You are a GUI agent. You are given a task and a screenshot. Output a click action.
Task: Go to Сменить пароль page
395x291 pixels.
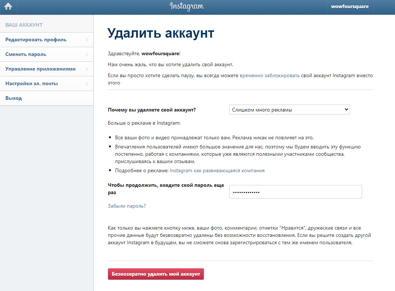(x=26, y=54)
